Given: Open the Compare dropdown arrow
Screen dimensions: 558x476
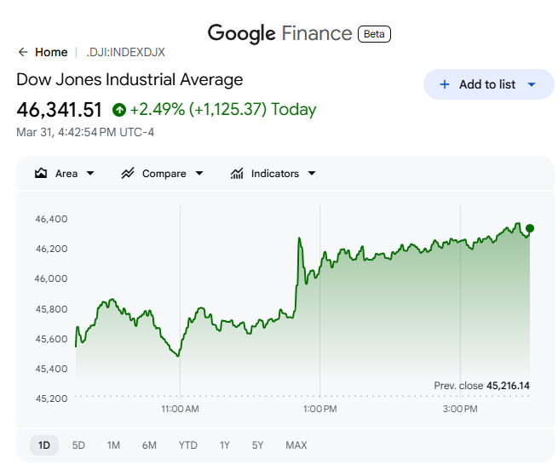Looking at the screenshot, I should [x=199, y=174].
